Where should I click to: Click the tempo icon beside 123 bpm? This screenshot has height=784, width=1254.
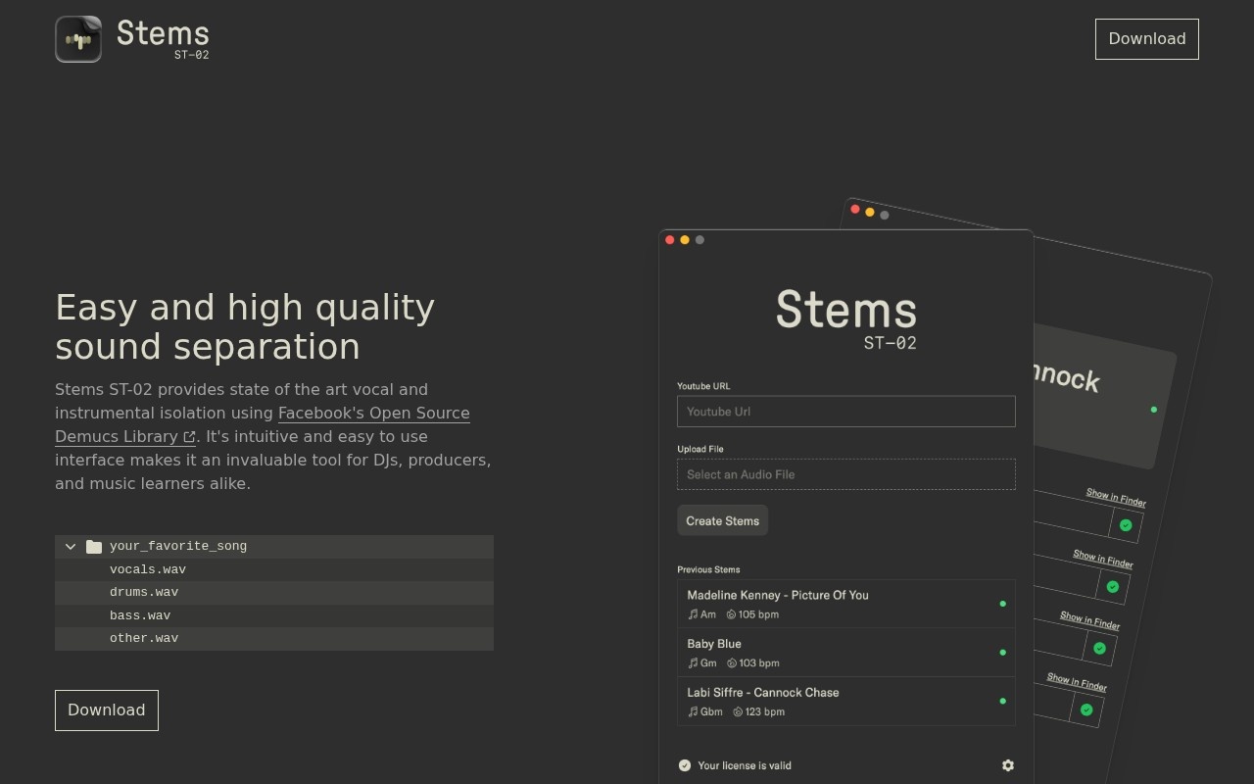coord(738,711)
